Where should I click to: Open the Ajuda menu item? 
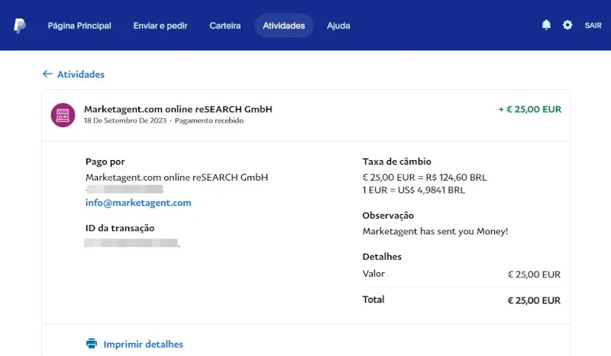point(338,26)
